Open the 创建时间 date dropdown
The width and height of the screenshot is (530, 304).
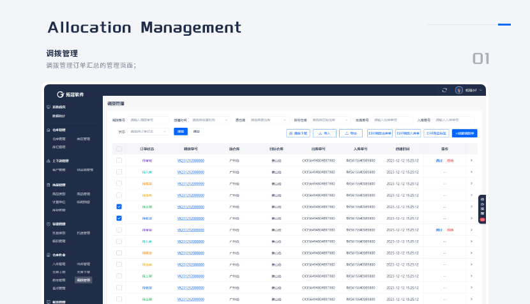coord(209,119)
